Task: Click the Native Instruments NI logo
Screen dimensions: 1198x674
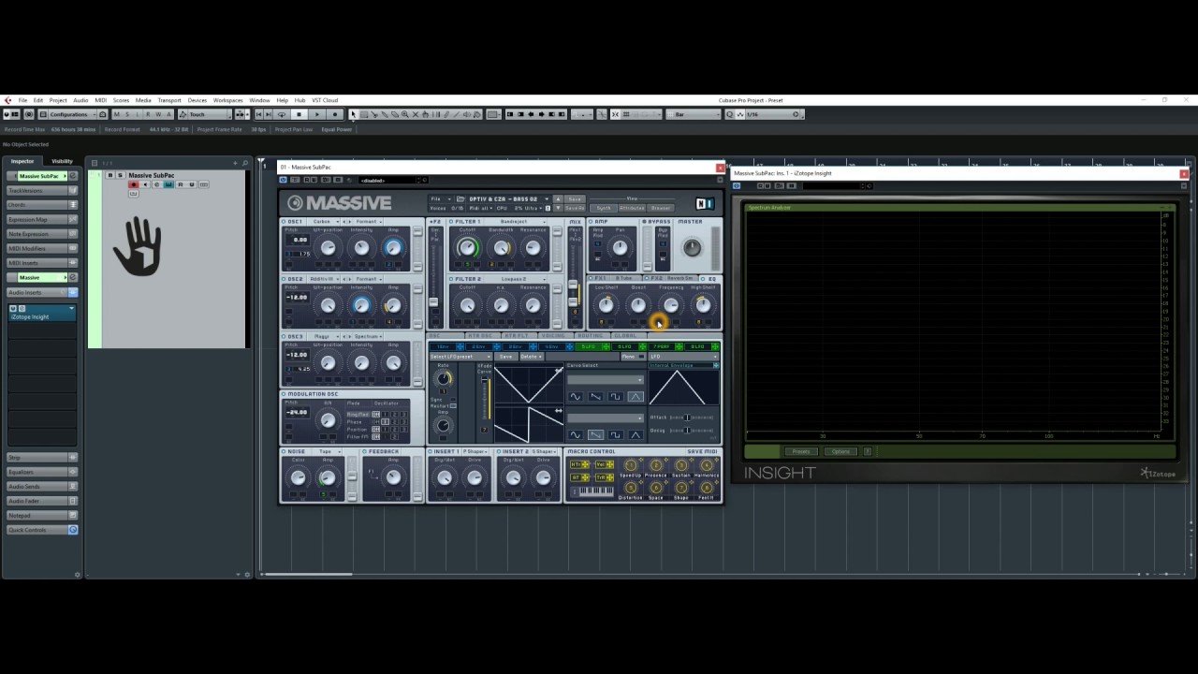Action: (x=705, y=203)
